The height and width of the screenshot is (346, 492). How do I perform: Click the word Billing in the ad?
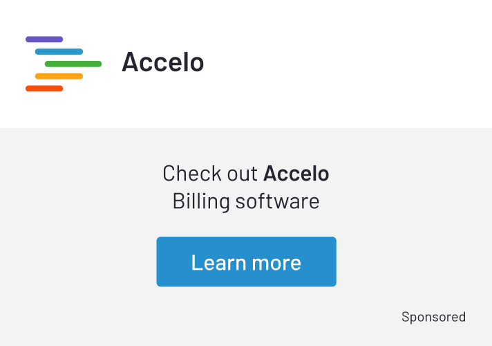pos(201,201)
